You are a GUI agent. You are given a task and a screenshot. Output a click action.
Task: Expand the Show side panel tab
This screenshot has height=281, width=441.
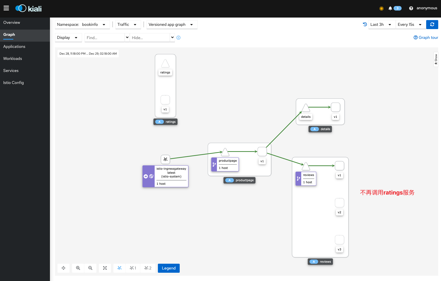pyautogui.click(x=436, y=59)
